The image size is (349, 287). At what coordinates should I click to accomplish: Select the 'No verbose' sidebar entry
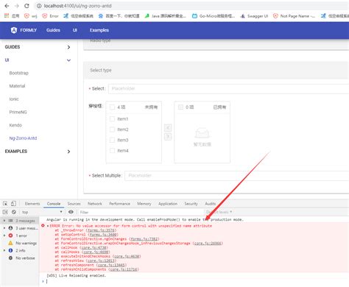click(20, 258)
